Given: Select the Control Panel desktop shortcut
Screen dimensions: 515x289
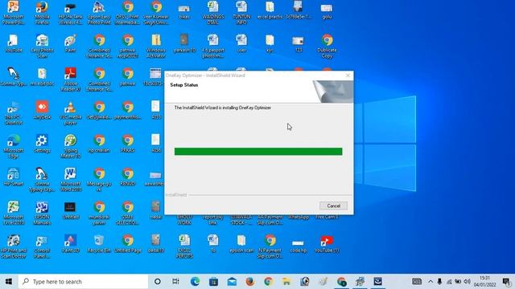Looking at the screenshot, I should point(42,246).
